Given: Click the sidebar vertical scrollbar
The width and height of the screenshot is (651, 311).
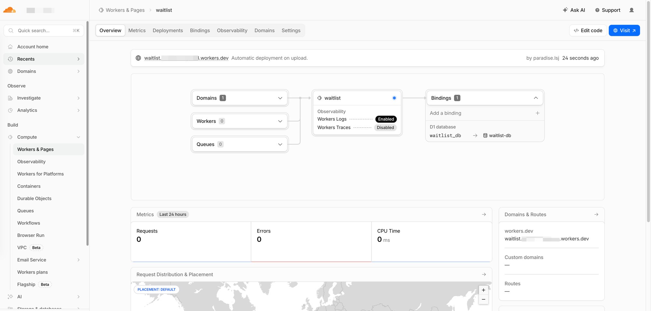Looking at the screenshot, I should 87,133.
